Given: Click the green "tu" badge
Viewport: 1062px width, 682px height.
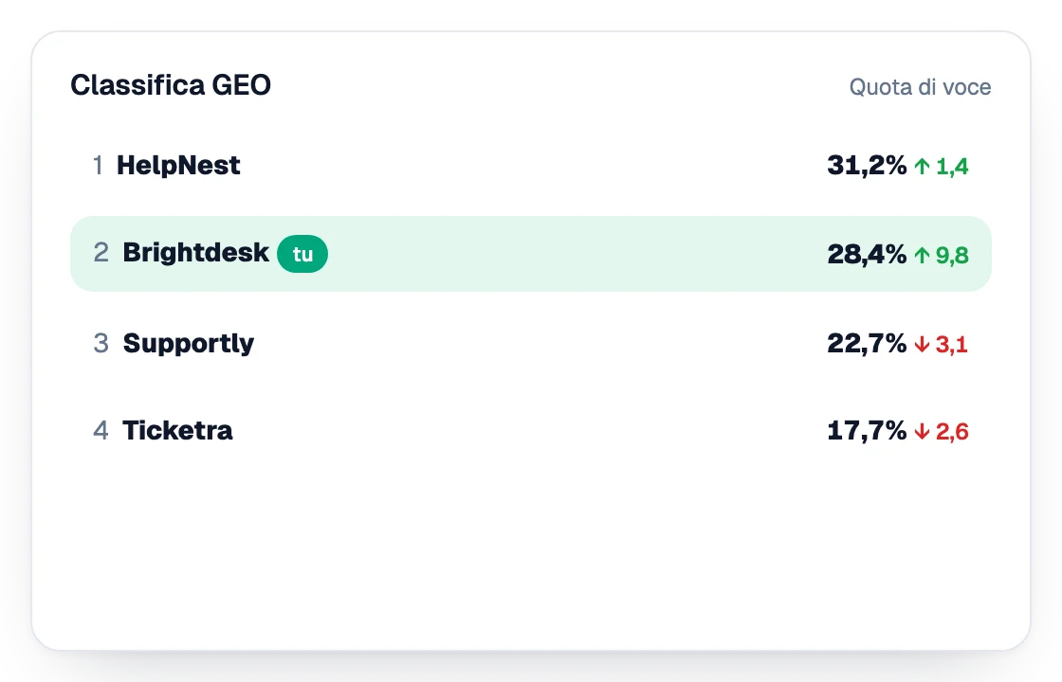Looking at the screenshot, I should [x=302, y=254].
